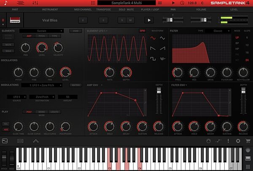This screenshot has width=253, height=171.
Task: Show keyboard view with the keys icon
Action: tap(248, 158)
